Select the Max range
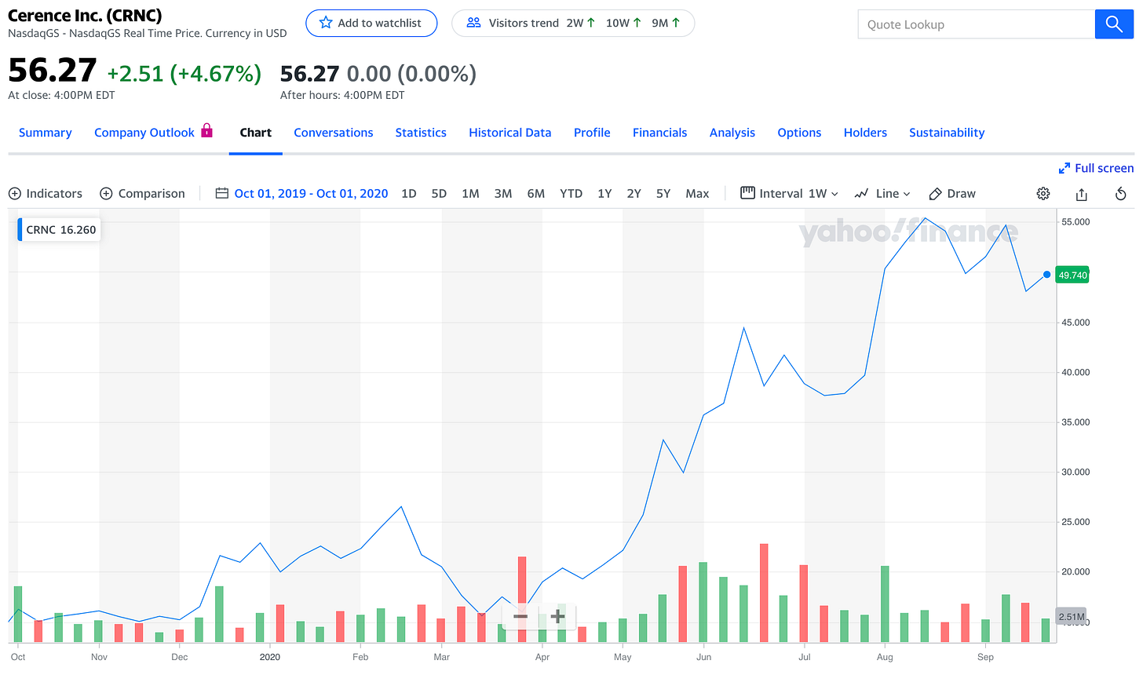Screen dimensions: 1143x675 point(697,193)
